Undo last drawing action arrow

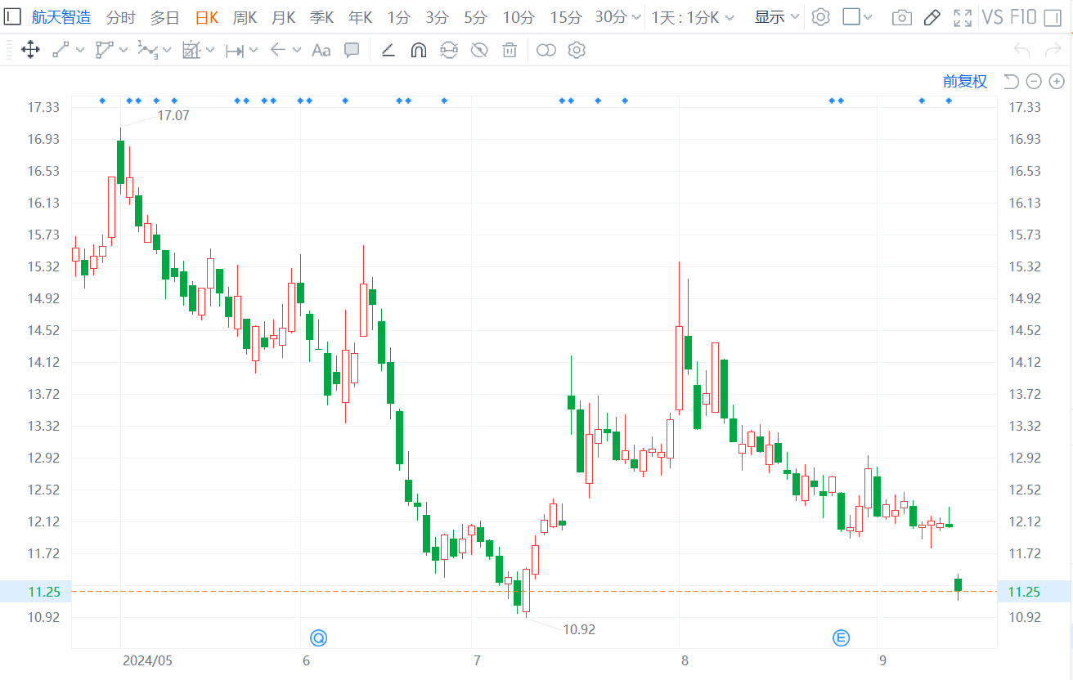[1021, 51]
